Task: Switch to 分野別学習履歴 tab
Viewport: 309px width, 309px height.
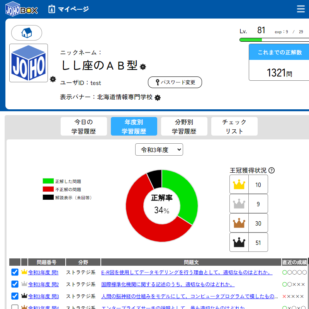Action: 184,126
